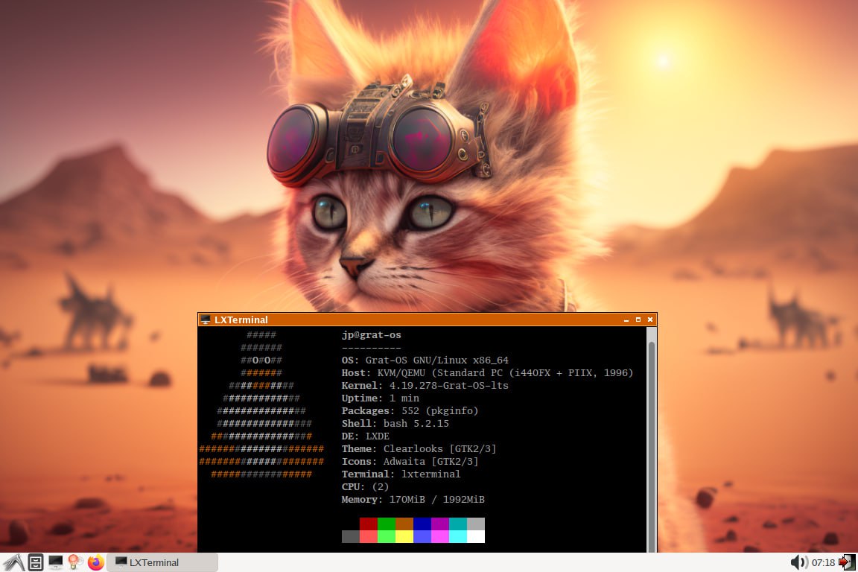Click the Kernel line in terminal output
The image size is (858, 572).
pyautogui.click(x=425, y=386)
